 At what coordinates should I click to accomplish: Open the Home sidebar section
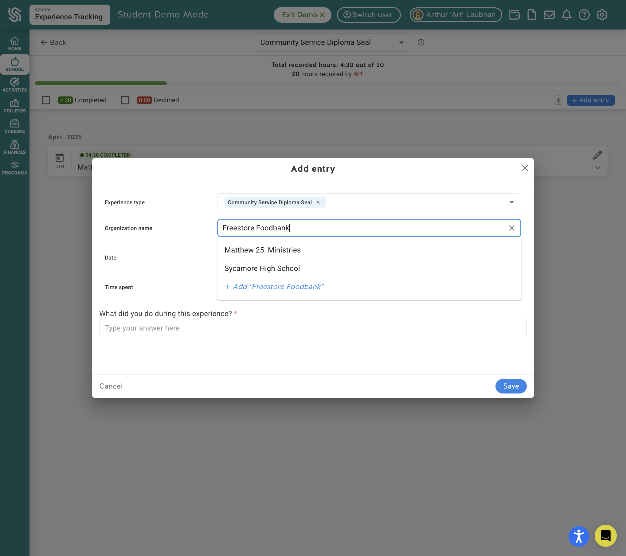click(x=14, y=44)
